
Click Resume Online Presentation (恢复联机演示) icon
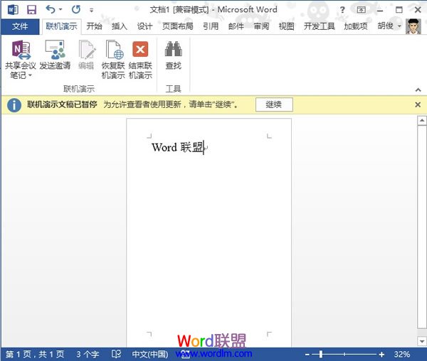(x=113, y=50)
